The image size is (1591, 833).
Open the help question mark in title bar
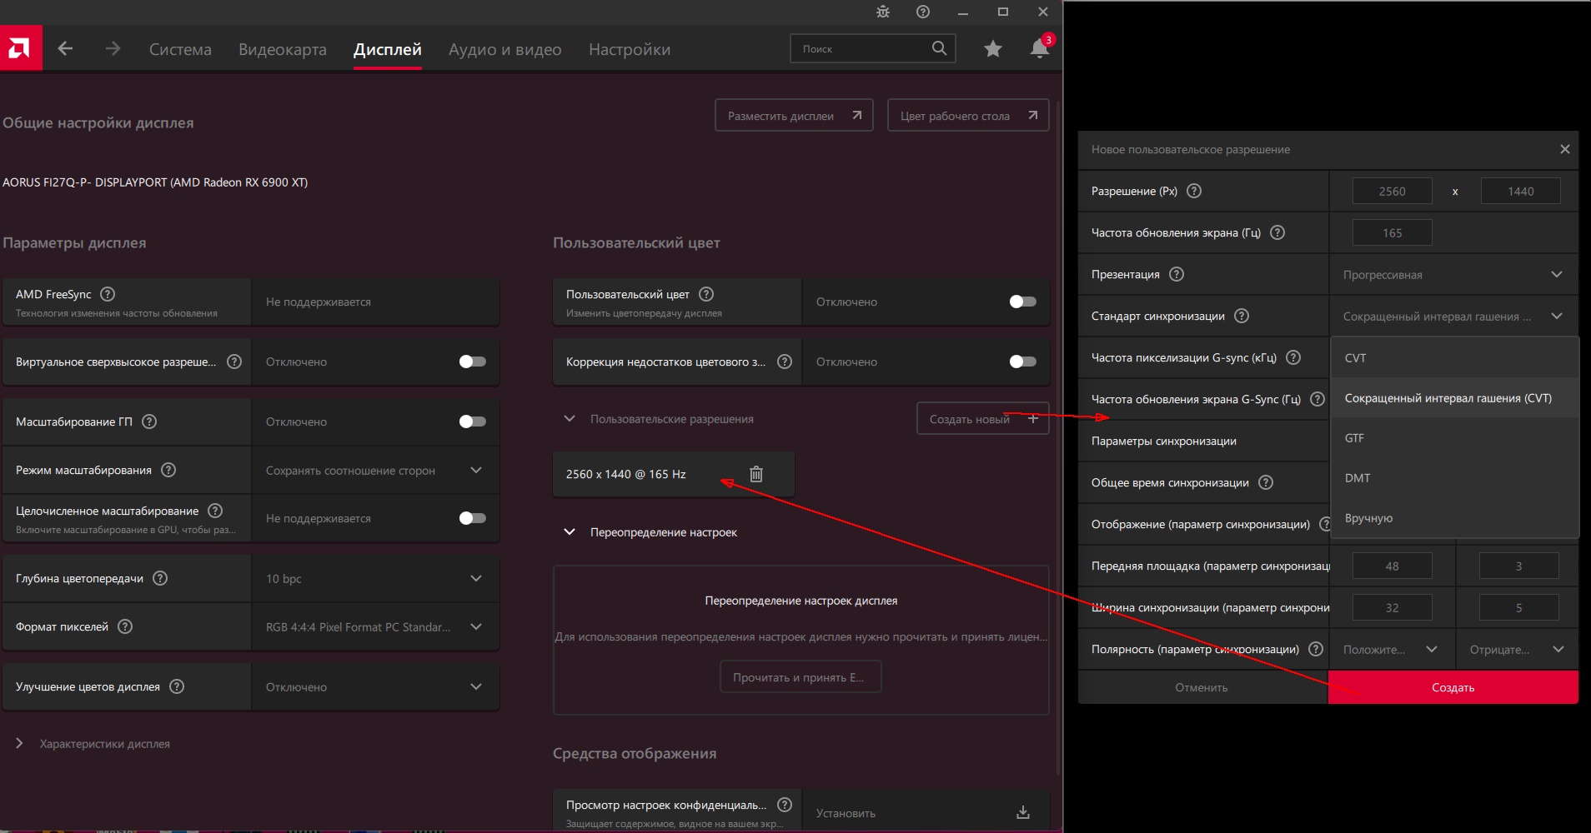coord(923,12)
